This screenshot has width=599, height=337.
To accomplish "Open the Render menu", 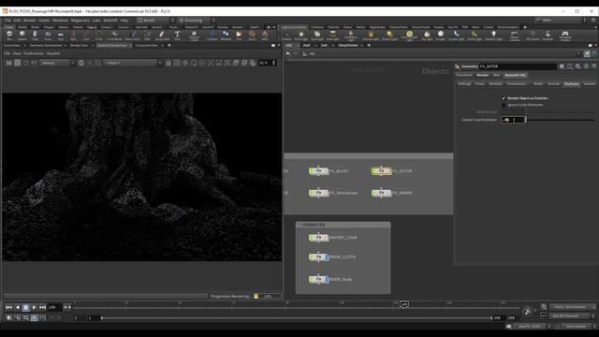I will [x=29, y=21].
